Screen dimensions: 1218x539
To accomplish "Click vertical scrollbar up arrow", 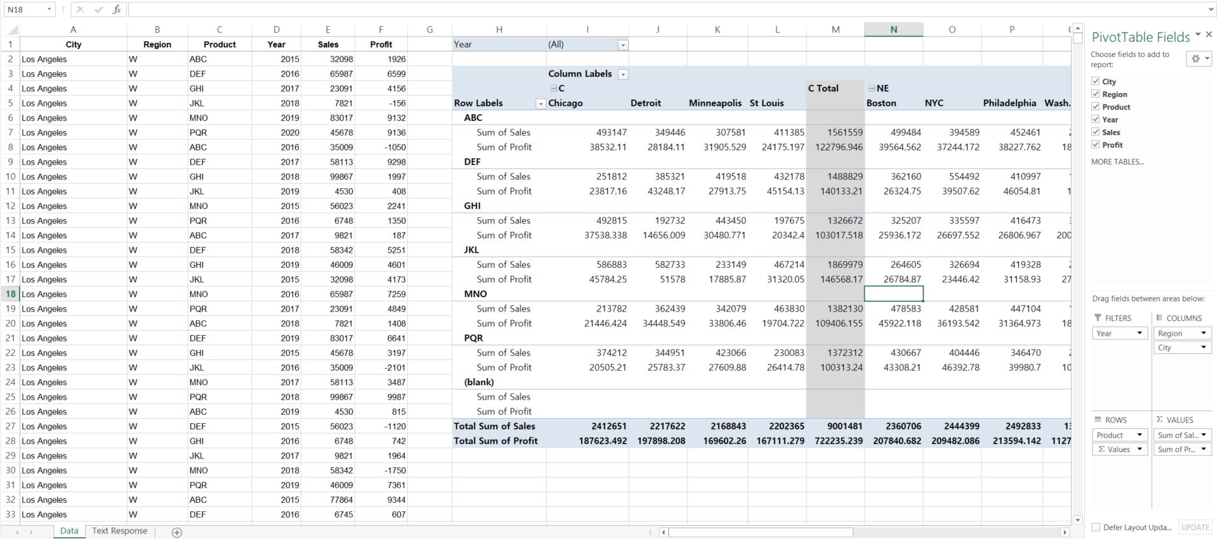I will pyautogui.click(x=1078, y=29).
